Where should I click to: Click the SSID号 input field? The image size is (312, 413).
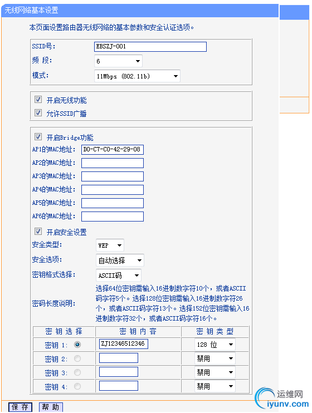pyautogui.click(x=150, y=47)
